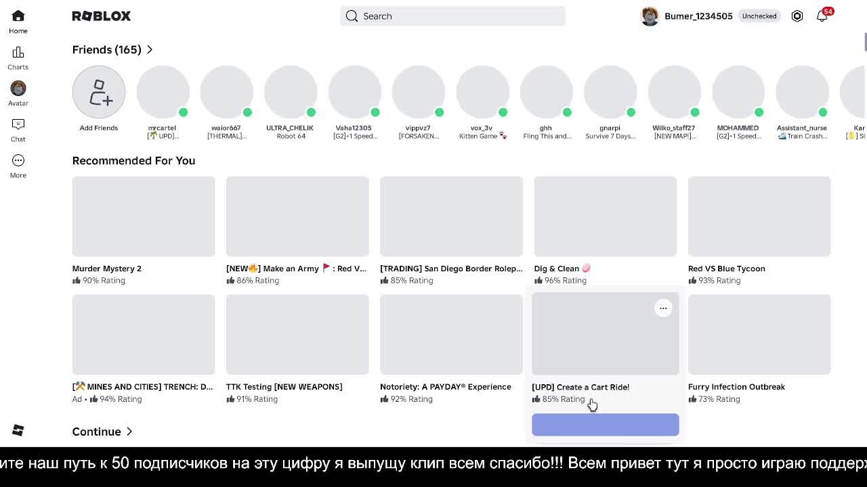Click the Unchecked badge

[x=759, y=16]
